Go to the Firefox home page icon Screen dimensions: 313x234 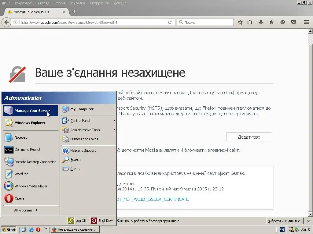coord(272,22)
